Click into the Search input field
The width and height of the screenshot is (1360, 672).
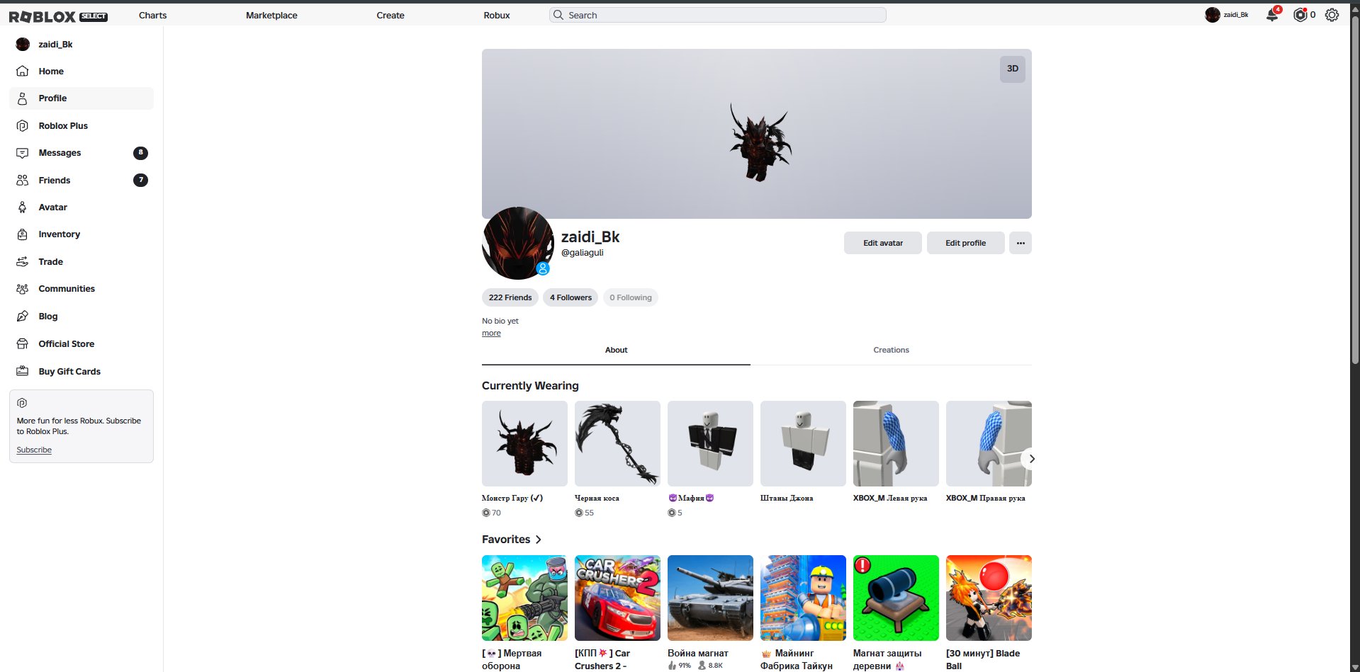tap(717, 15)
